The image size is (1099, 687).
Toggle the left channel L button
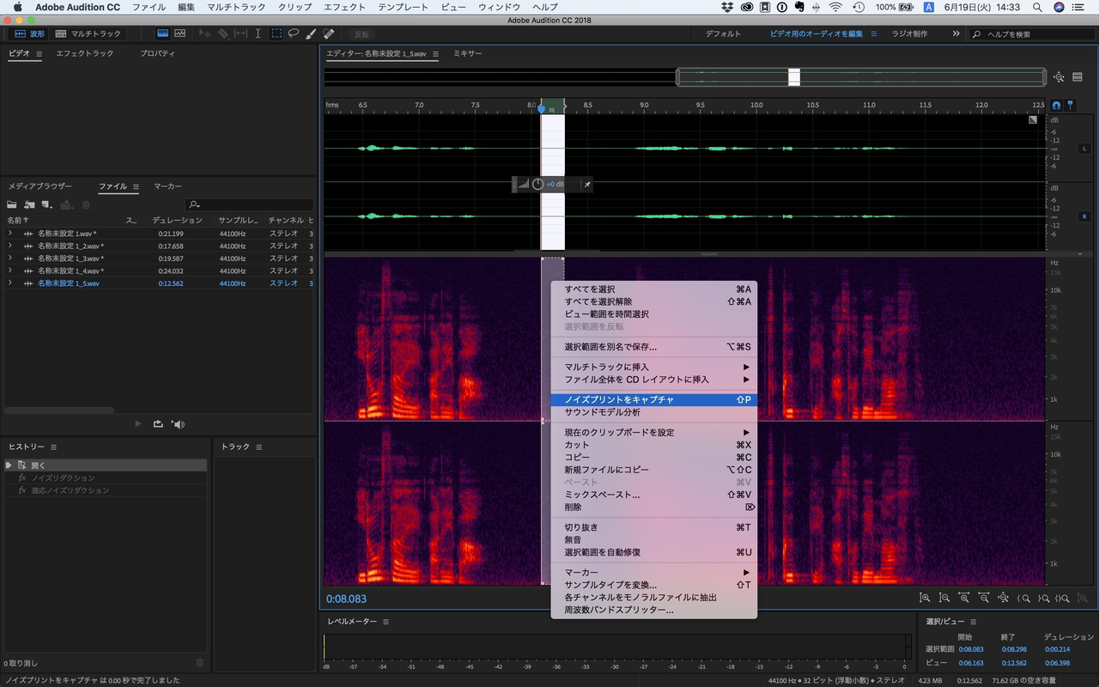(x=1084, y=149)
